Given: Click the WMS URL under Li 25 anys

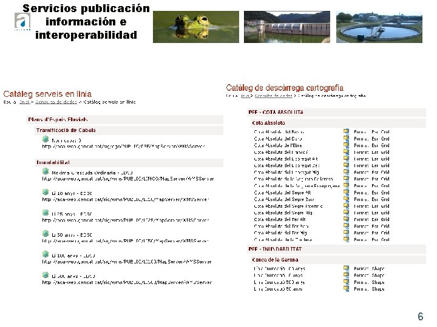Looking at the screenshot, I should click(126, 220).
